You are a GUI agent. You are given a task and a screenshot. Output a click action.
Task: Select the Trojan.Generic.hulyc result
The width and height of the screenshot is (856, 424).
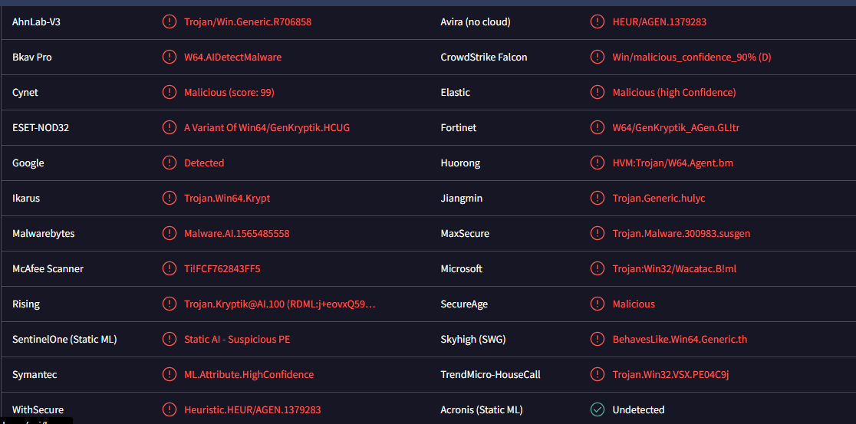[x=659, y=198]
